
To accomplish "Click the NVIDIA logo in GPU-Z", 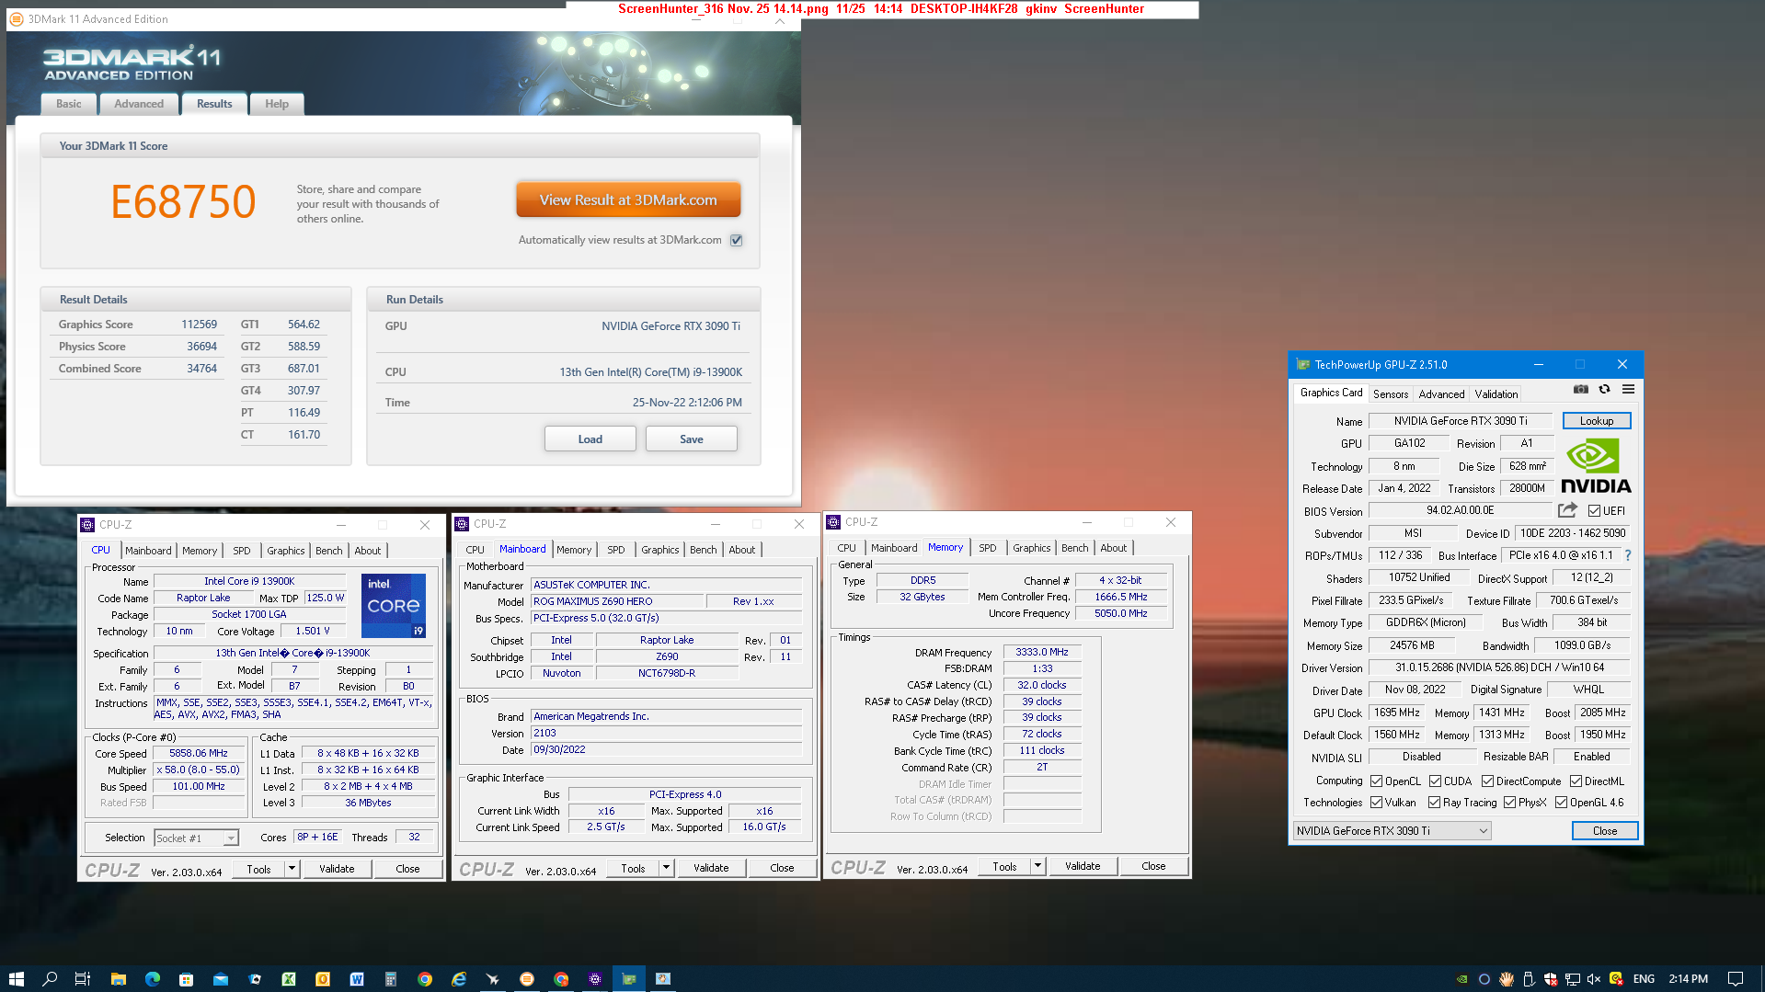I will tap(1596, 466).
